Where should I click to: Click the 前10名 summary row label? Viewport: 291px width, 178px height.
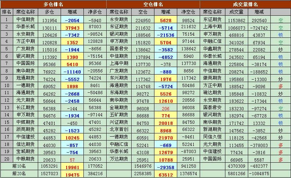(19, 166)
